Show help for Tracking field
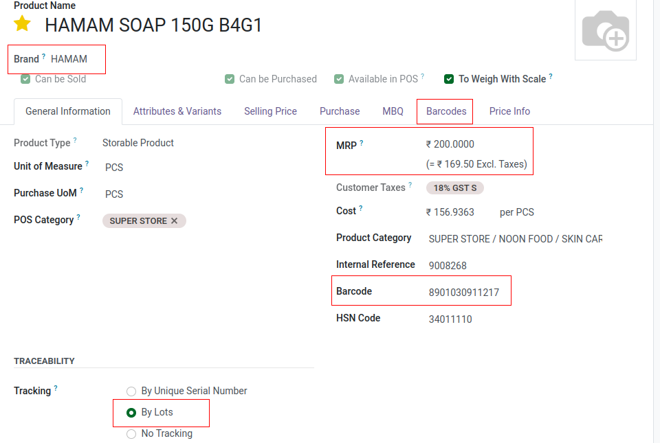 [x=56, y=388]
